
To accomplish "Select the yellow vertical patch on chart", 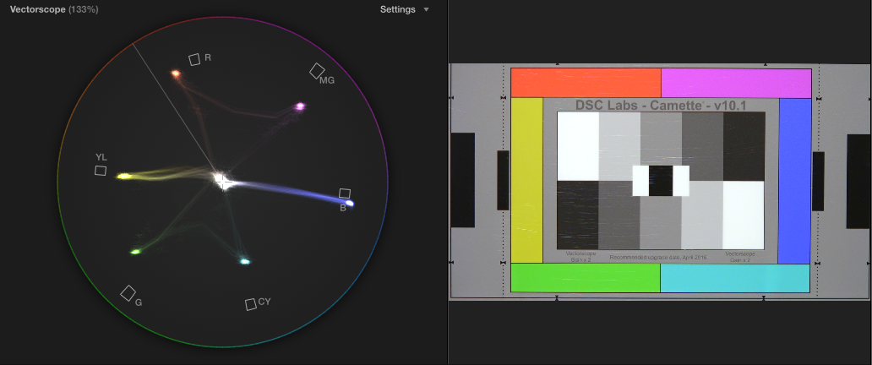I will pos(526,180).
